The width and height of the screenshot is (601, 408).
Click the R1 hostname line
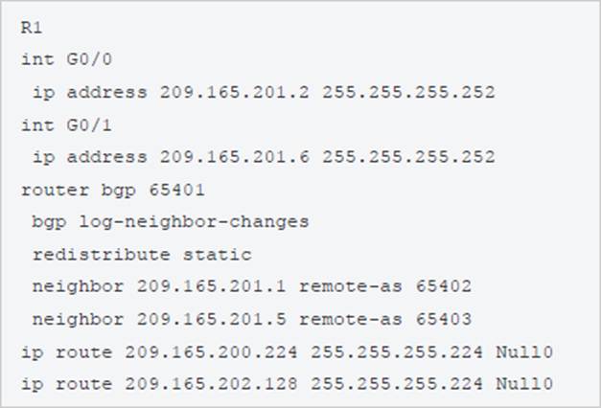tap(31, 28)
